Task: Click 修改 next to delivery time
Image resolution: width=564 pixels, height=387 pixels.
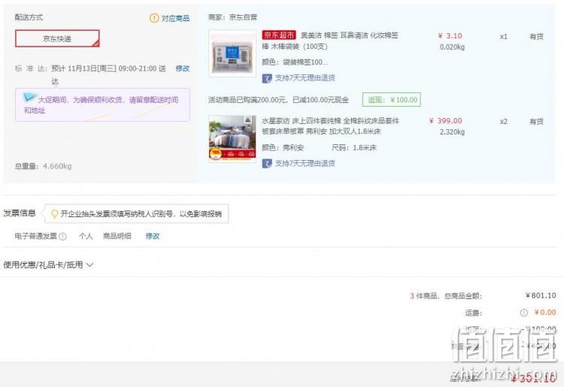Action: pos(183,68)
